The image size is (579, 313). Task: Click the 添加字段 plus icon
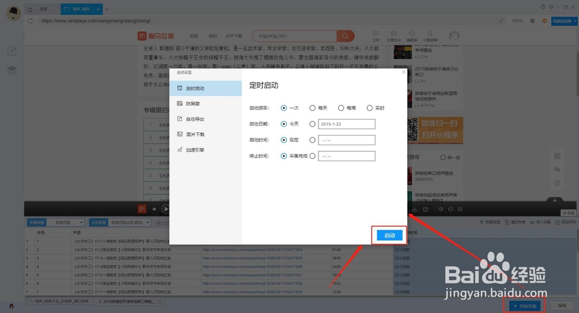(557, 222)
